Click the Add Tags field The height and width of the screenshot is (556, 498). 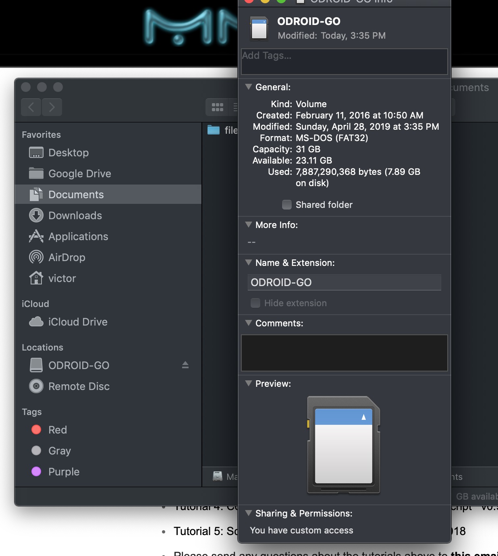(x=344, y=62)
